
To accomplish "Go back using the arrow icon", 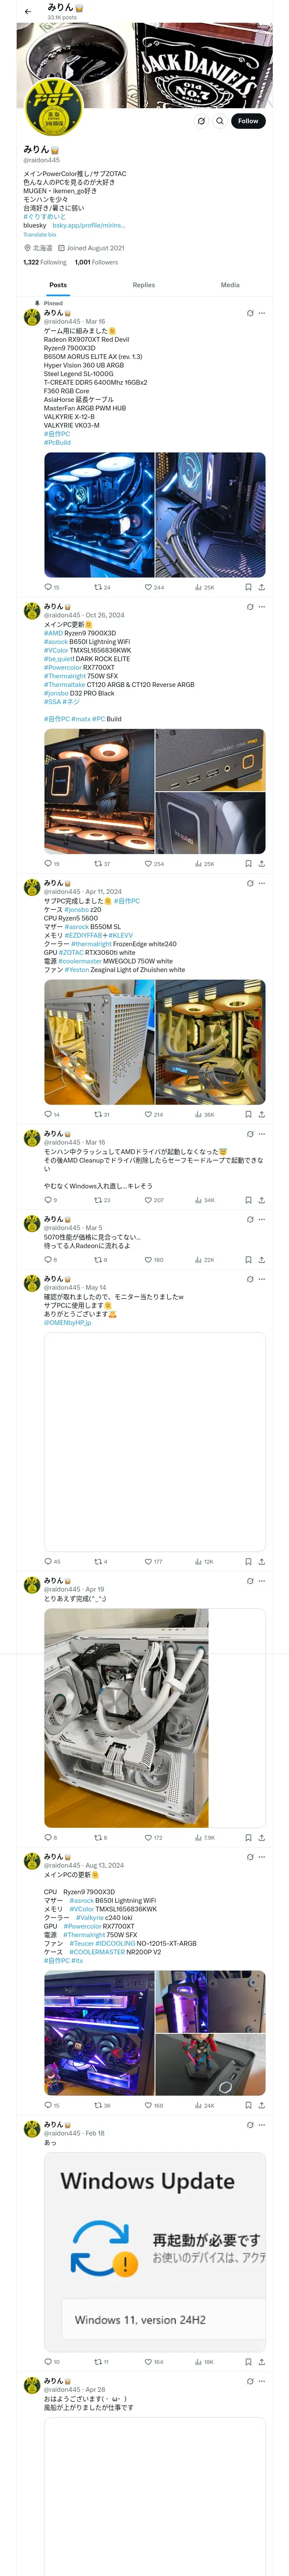I will click(28, 12).
